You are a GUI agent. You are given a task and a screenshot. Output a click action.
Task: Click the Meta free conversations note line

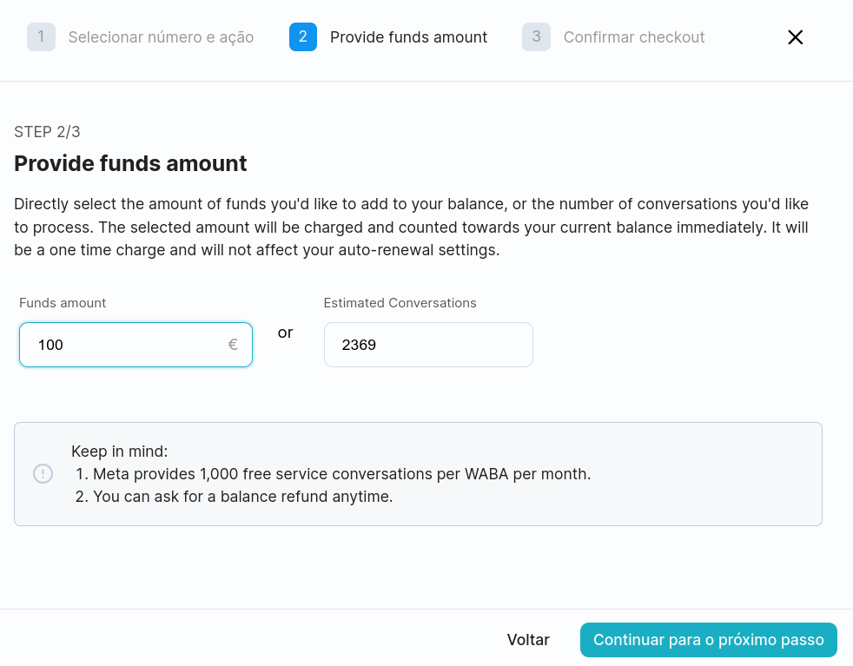click(x=333, y=474)
